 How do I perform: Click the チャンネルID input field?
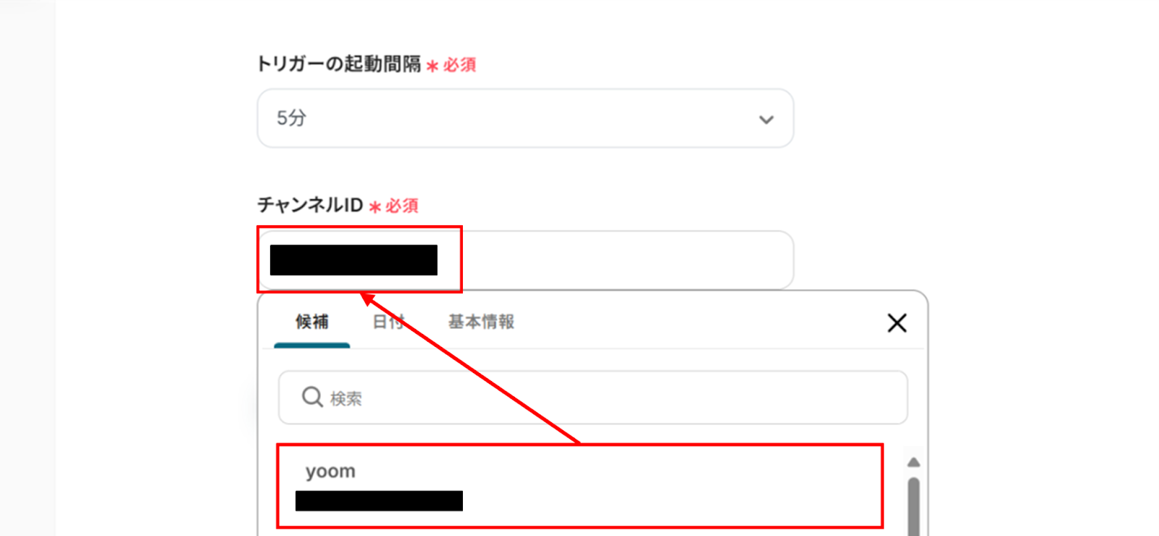pos(525,260)
